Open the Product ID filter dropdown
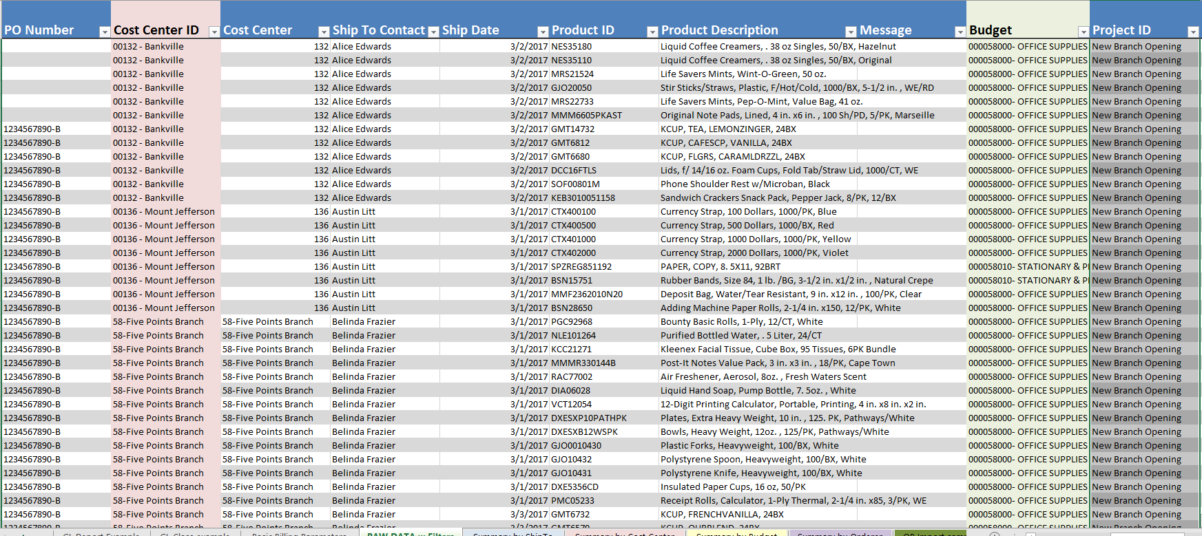This screenshot has width=1202, height=536. tap(652, 32)
